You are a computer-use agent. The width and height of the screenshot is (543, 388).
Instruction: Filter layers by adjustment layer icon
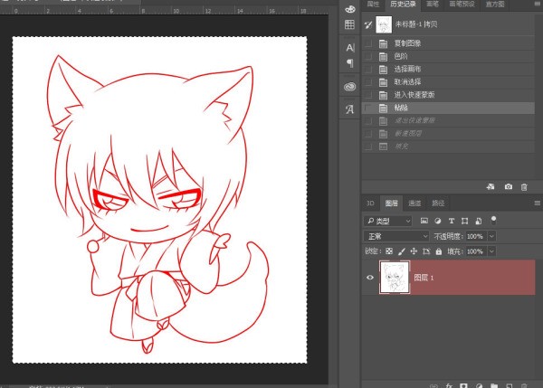click(x=439, y=220)
